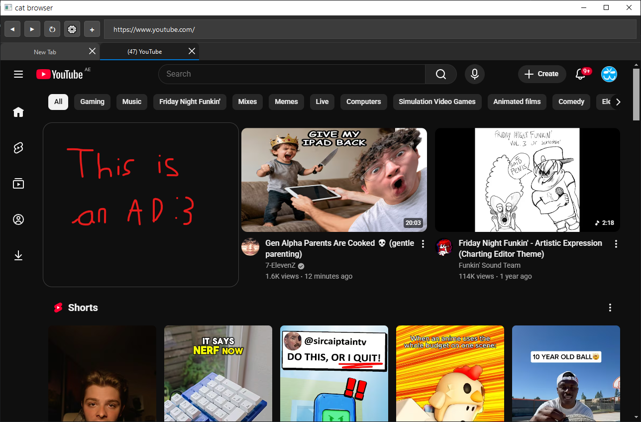Screen dimensions: 641x422
Task: Open the account avatar menu
Action: point(609,74)
